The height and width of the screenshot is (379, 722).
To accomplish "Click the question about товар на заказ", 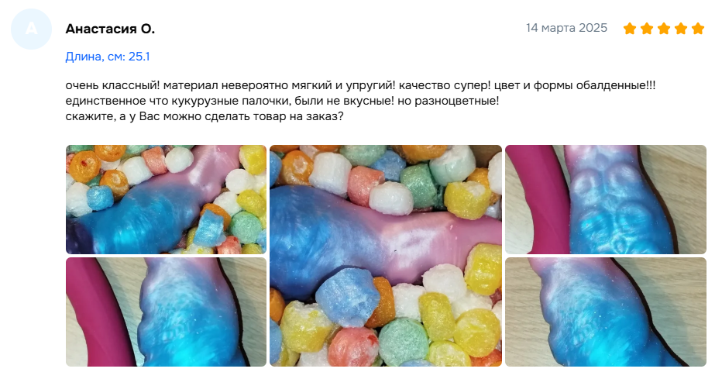I will tap(205, 116).
